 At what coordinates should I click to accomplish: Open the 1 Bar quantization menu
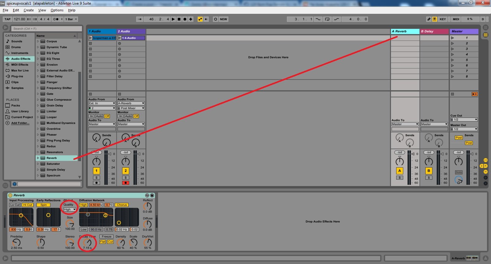[71, 19]
